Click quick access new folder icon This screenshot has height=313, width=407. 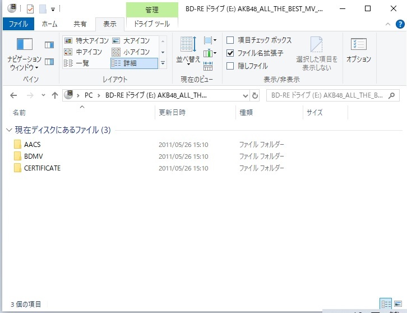[x=43, y=9]
